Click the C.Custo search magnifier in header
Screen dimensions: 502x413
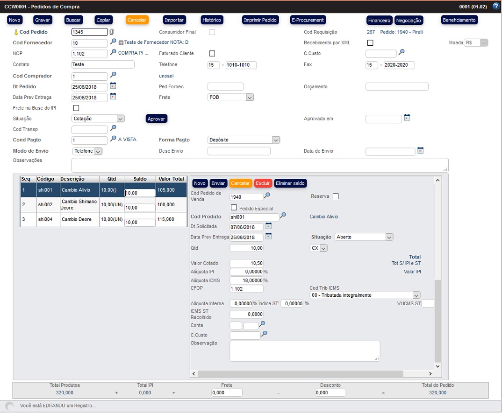tap(401, 52)
